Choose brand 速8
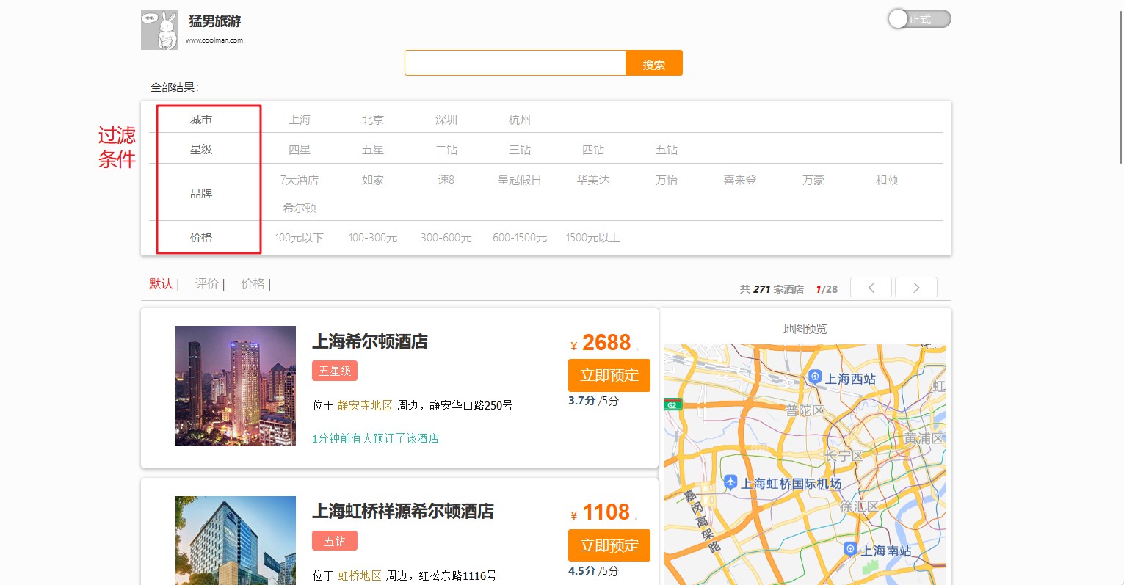 (446, 180)
